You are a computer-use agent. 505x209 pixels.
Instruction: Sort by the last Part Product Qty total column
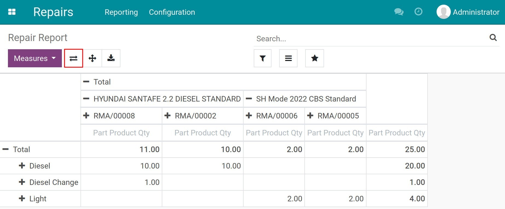397,133
